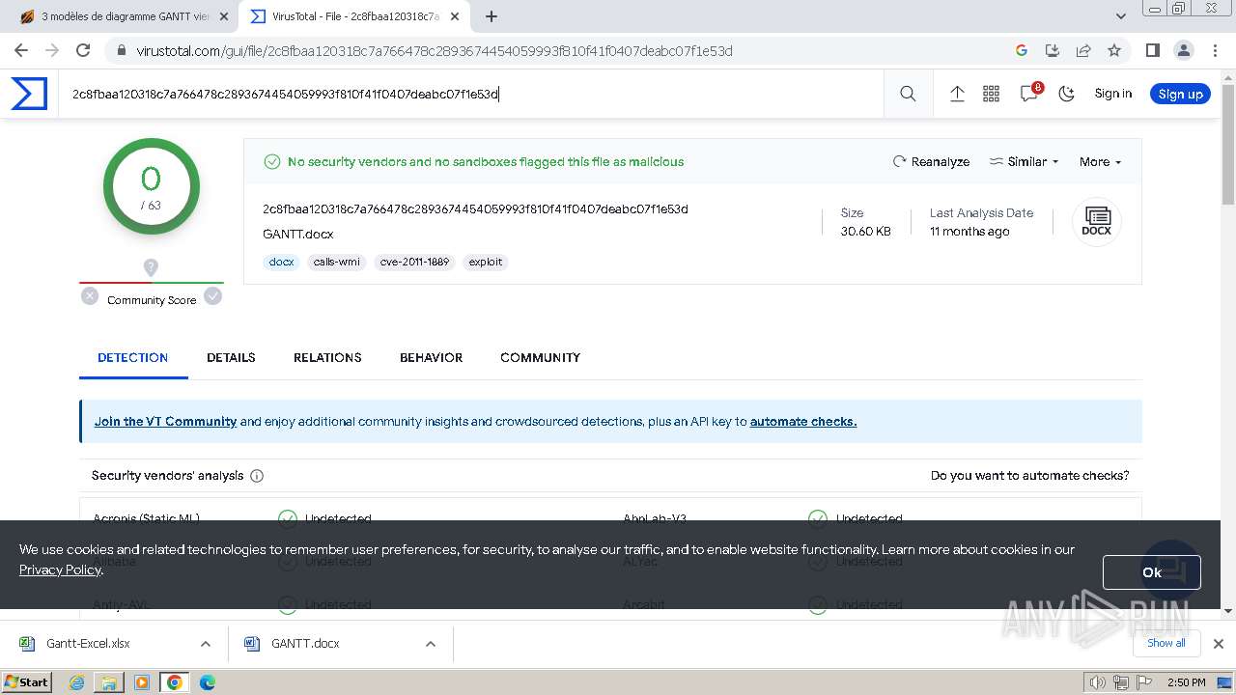Open a new browser tab
The image size is (1236, 695).
(492, 16)
